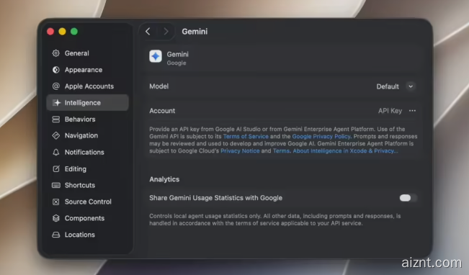The height and width of the screenshot is (275, 469).
Task: Click the Editing pencil icon
Action: 56,169
